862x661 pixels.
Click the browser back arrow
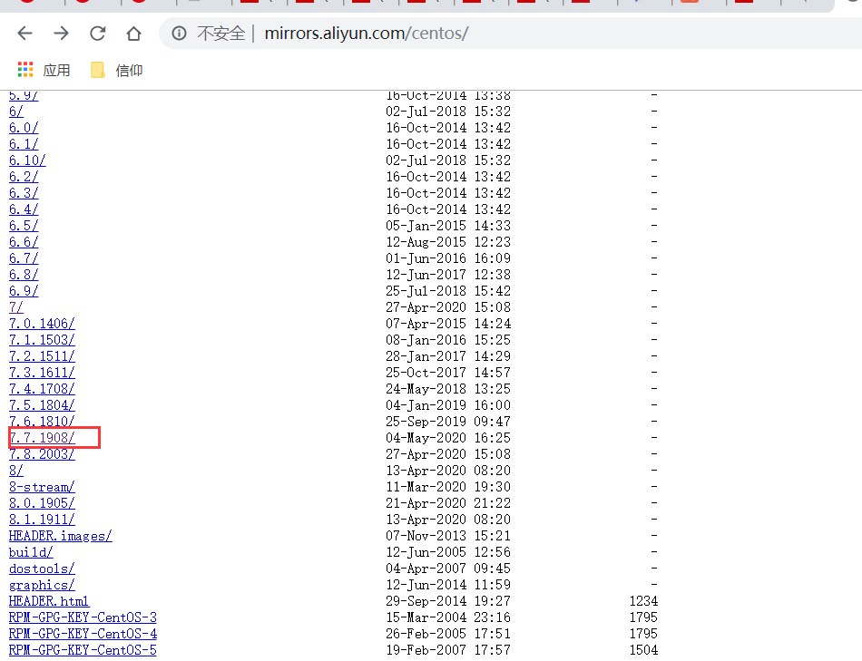(x=25, y=34)
